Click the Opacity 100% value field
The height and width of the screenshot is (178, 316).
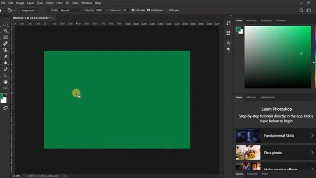99,10
